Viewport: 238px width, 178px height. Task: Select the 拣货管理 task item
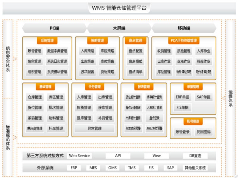[x=84, y=108]
